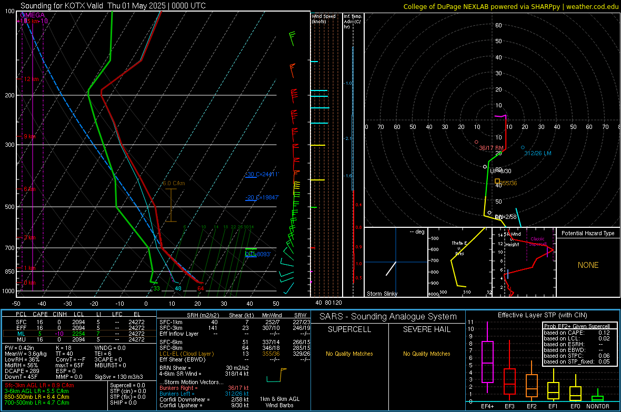The image size is (621, 412).
Task: Click the 'SigSvr = 130 m3/s3' value
Action: click(119, 377)
